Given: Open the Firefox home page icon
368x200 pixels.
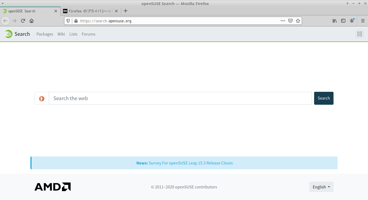Looking at the screenshot, I should 32,21.
